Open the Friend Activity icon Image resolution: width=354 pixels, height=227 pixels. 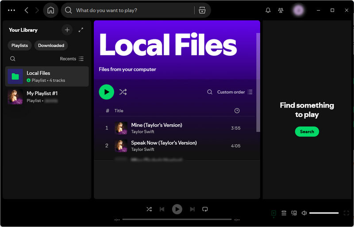point(281,10)
